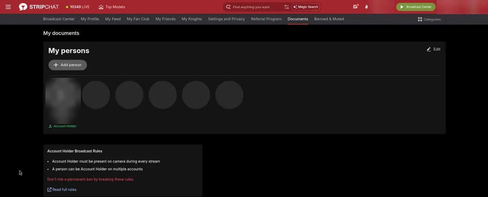This screenshot has height=197, width=488.
Task: Click the Add person button
Action: tap(68, 65)
